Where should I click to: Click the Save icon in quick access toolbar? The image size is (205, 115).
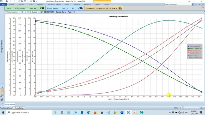pyautogui.click(x=7, y=1)
